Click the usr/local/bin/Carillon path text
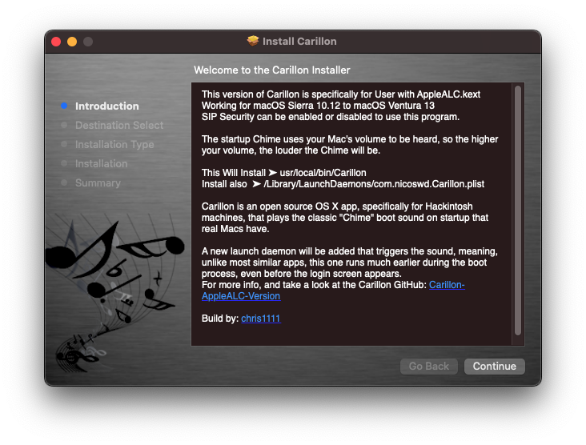This screenshot has height=445, width=586. click(323, 173)
